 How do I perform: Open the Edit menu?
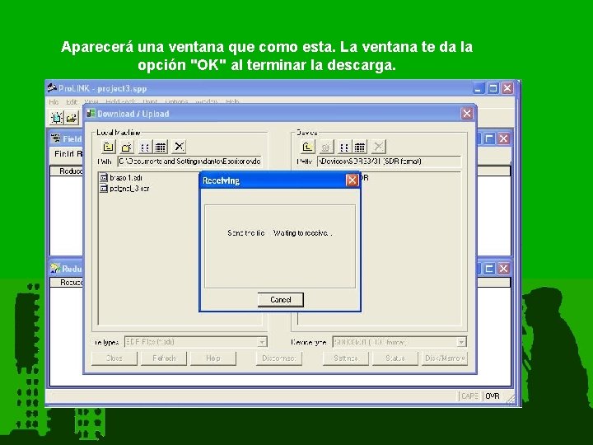pyautogui.click(x=72, y=102)
